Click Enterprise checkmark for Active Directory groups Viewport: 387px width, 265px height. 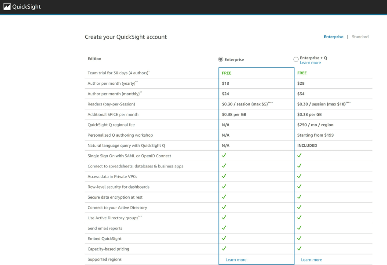(x=224, y=218)
